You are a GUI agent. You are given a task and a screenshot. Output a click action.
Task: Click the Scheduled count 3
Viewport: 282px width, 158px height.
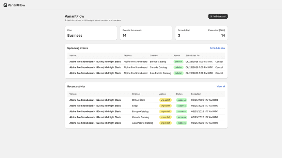[179, 36]
